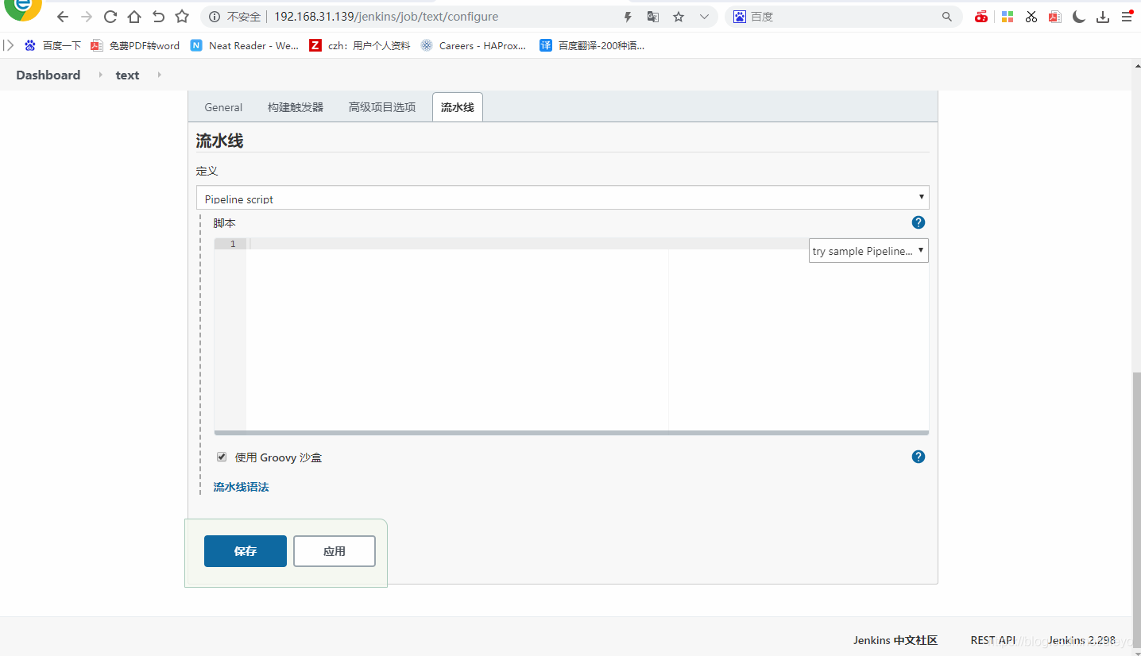
Task: Open 百度翻译 bookmark
Action: [x=592, y=45]
